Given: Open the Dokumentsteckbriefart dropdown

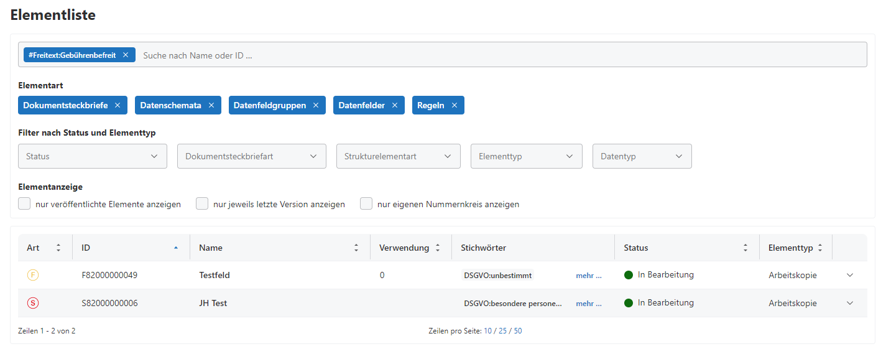Looking at the screenshot, I should pyautogui.click(x=251, y=156).
